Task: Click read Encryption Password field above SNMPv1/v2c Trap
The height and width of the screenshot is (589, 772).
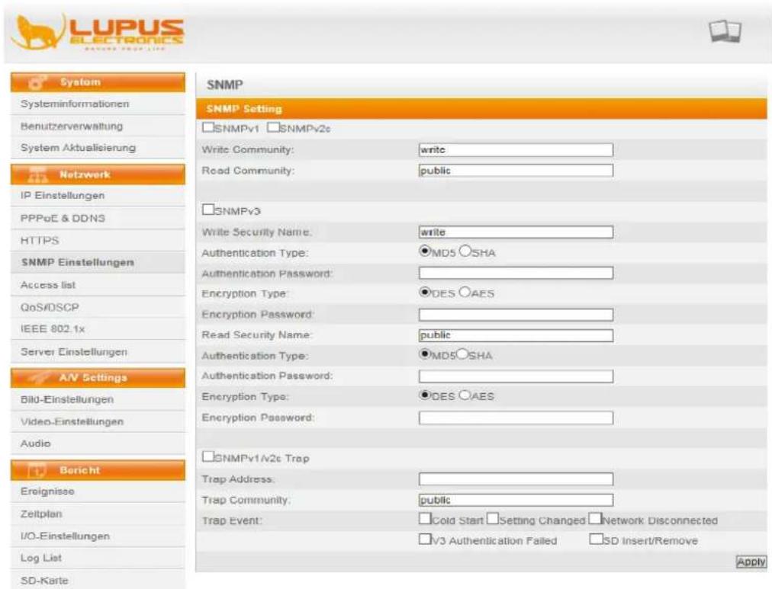Action: pyautogui.click(x=516, y=418)
